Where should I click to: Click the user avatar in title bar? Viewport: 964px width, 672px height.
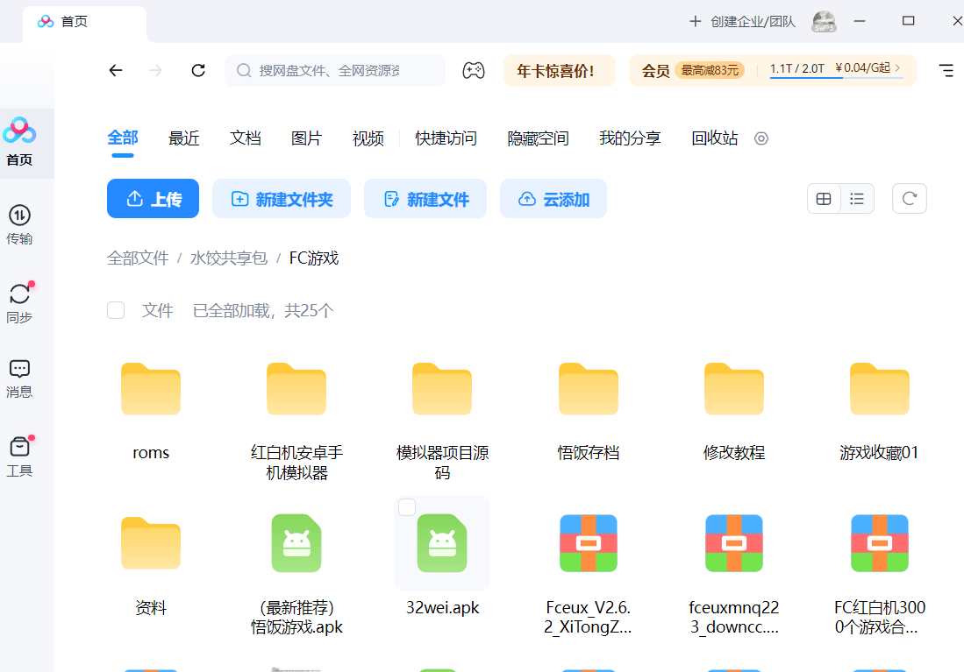point(824,22)
